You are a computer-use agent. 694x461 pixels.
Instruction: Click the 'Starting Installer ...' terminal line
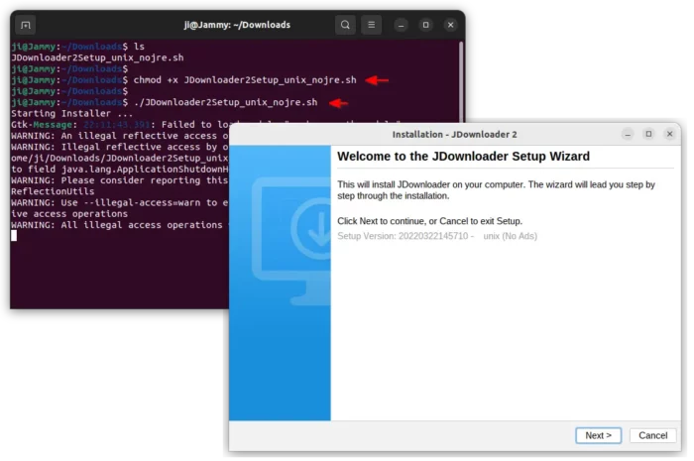tap(71, 113)
